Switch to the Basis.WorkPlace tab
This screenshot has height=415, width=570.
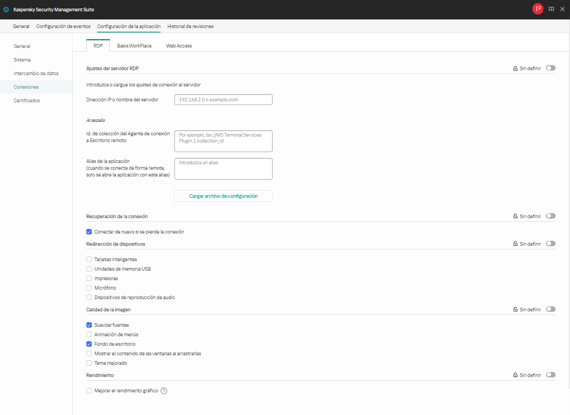[134, 46]
